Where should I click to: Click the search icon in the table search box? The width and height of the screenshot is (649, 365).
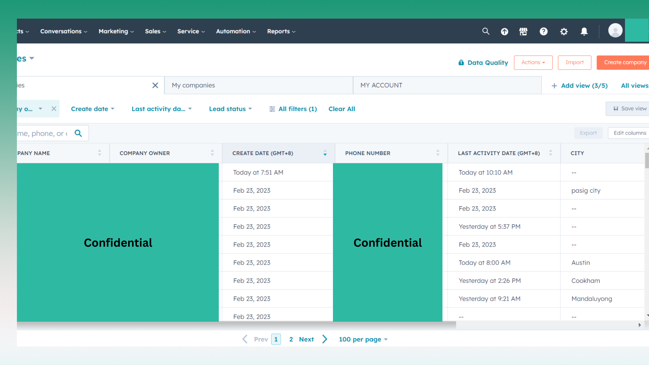coord(78,133)
